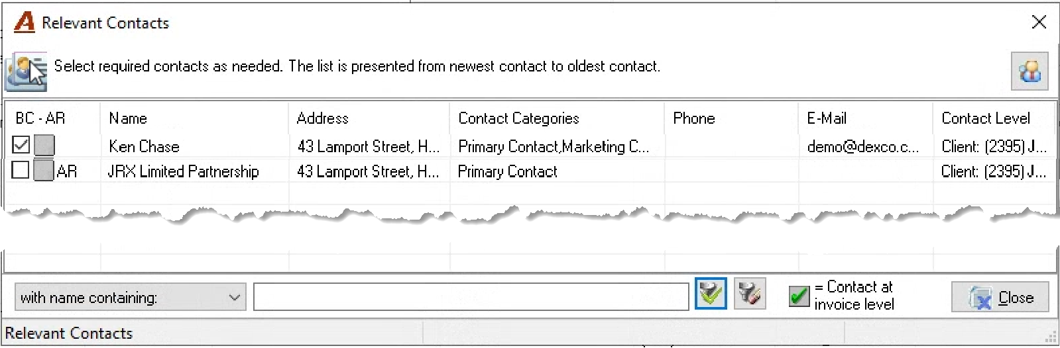Click the green invoice-level checkmark legend icon

(x=799, y=296)
